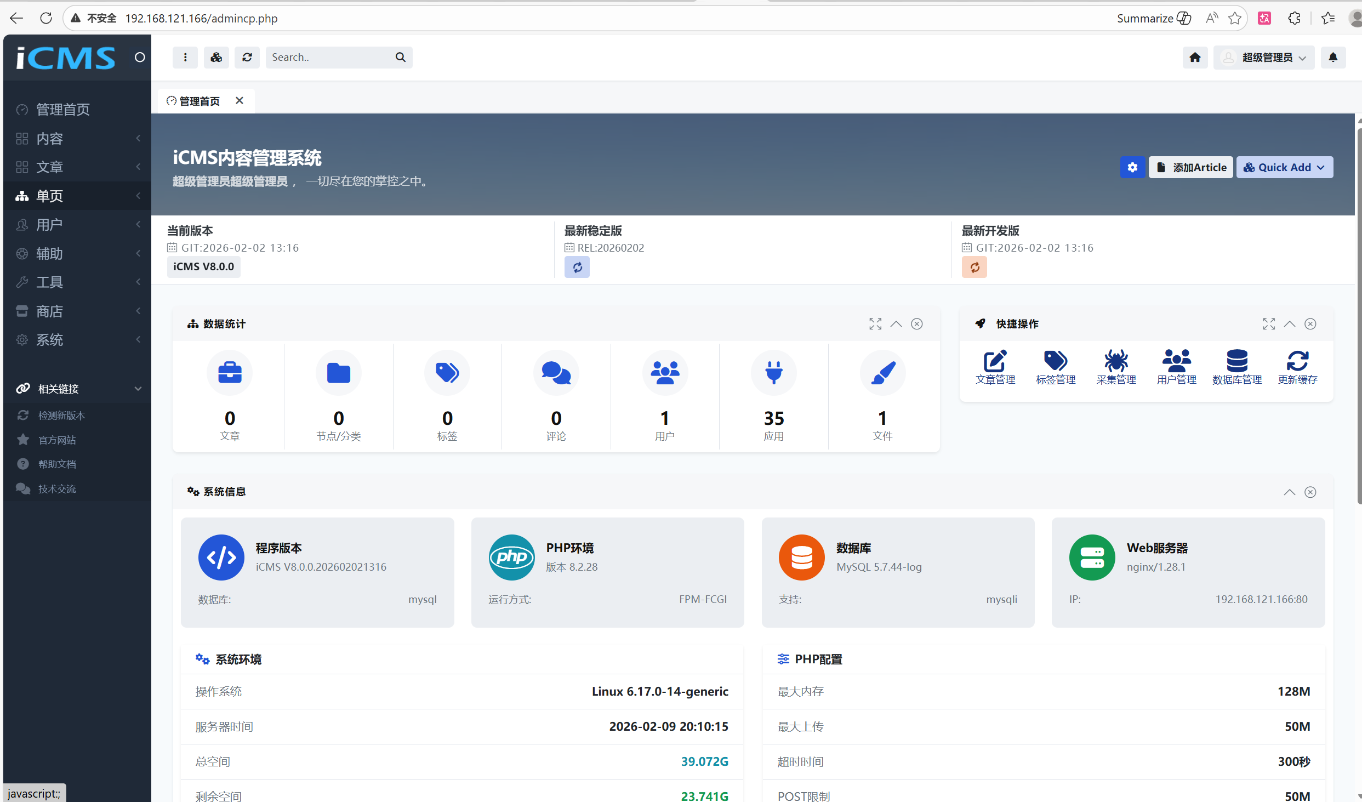Open the notification bell icon
The image size is (1362, 802).
1333,58
